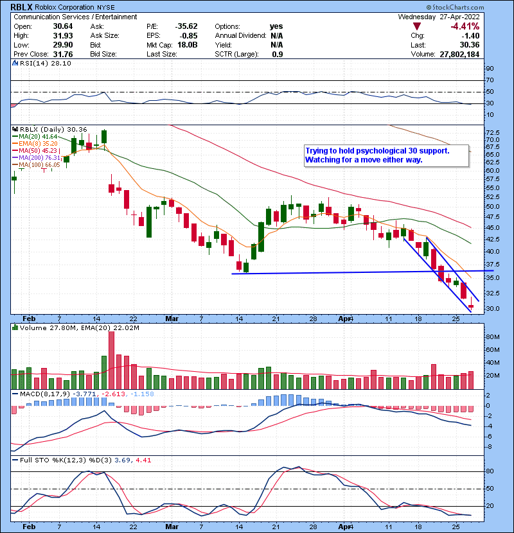The height and width of the screenshot is (533, 514).
Task: Click the EPS value -0.85
Action: 188,36
